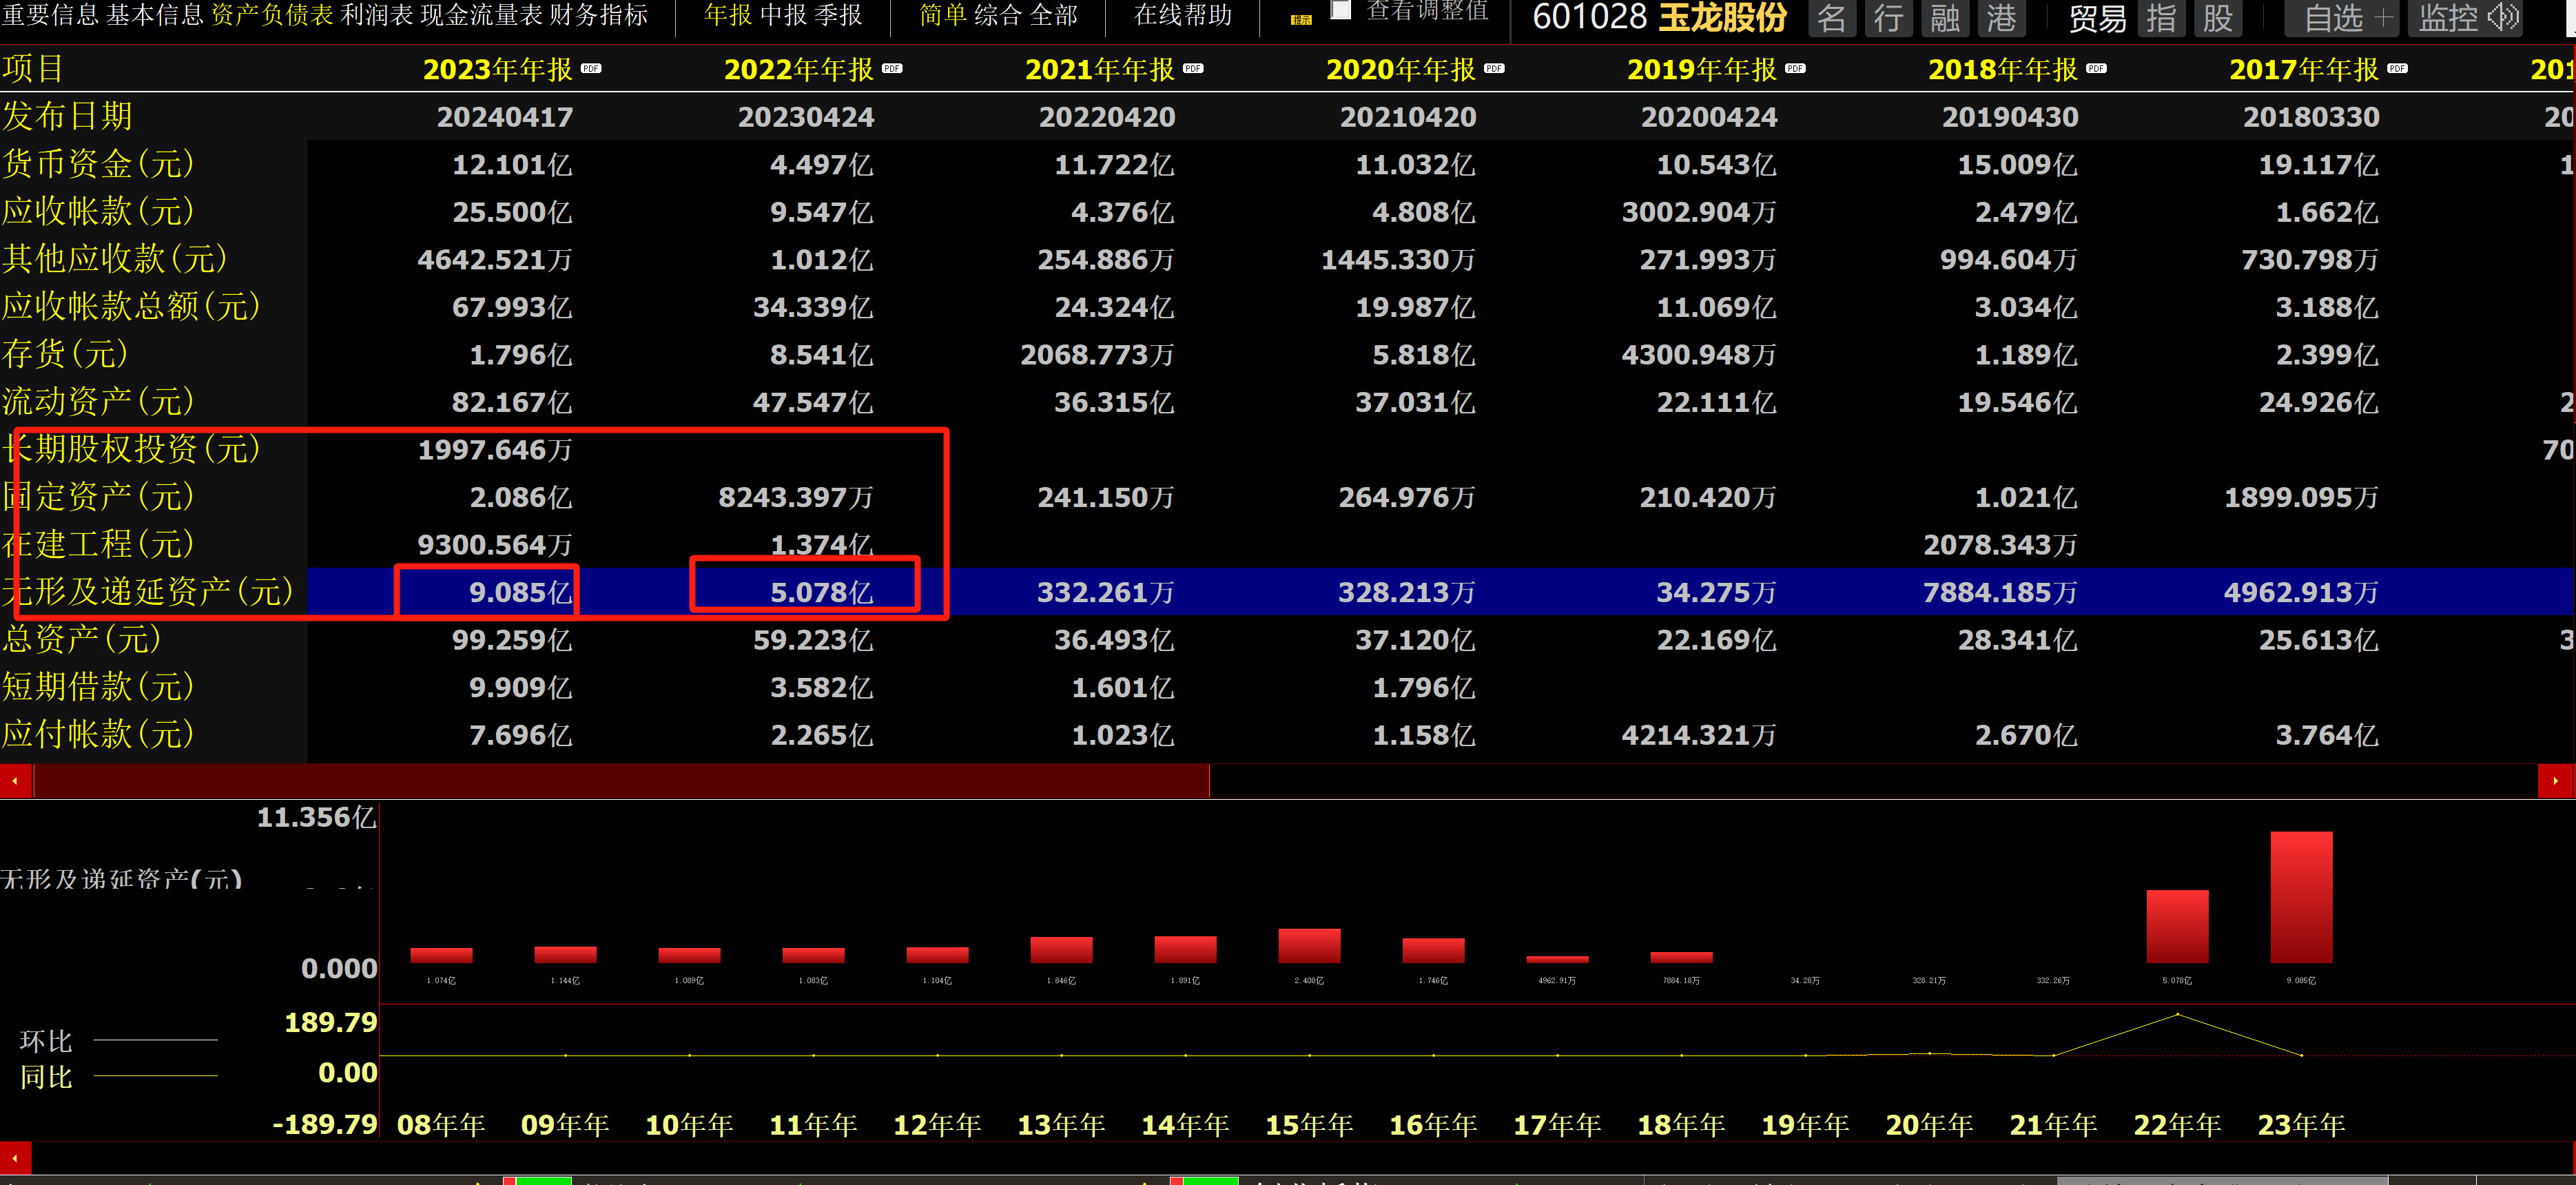Select the 综合 display mode option
2576x1185 pixels.
pyautogui.click(x=998, y=15)
